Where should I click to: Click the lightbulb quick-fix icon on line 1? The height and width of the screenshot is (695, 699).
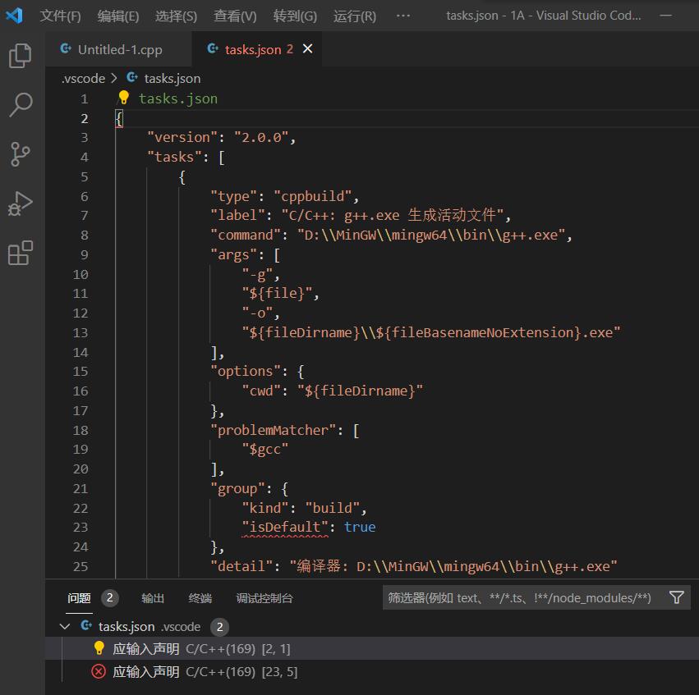pos(124,98)
